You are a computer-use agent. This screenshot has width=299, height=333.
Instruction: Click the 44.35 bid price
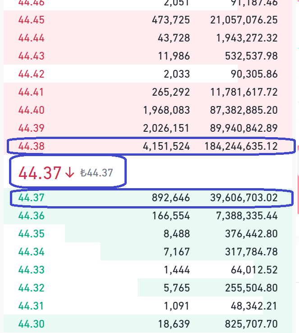31,234
